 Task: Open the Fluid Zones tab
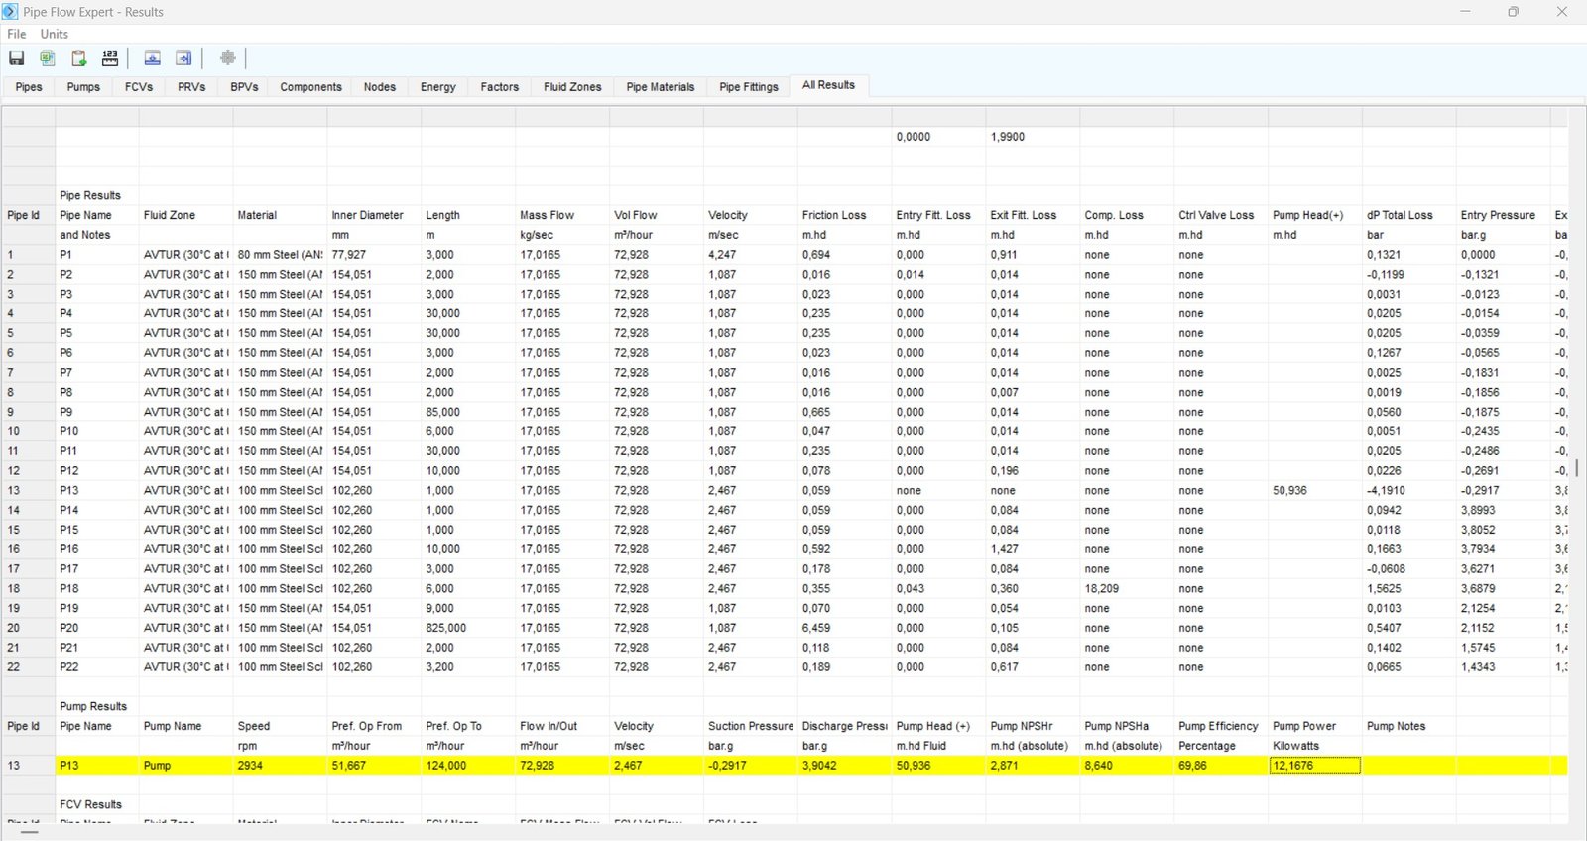tap(572, 87)
